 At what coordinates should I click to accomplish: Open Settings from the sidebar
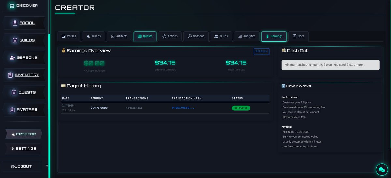point(23,149)
